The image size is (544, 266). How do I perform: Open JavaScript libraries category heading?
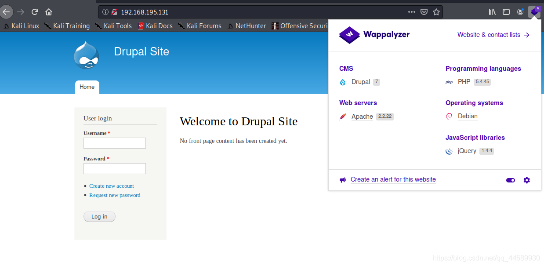pos(475,138)
